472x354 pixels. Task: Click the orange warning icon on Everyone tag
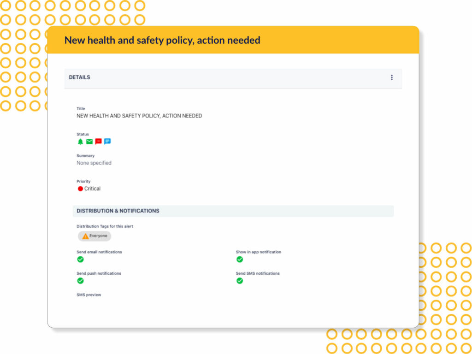(85, 236)
